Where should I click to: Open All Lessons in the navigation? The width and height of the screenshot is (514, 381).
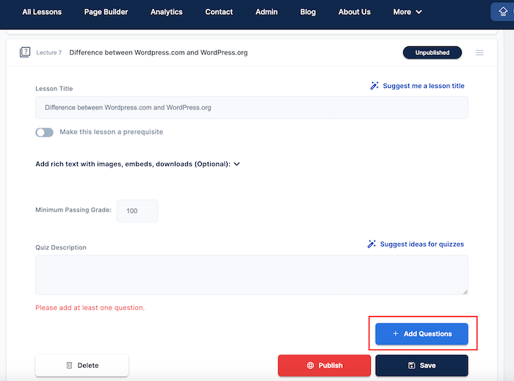click(42, 12)
